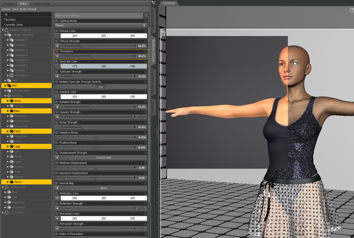
Task: Click the Ears surface icon
Action: [x=11, y=111]
